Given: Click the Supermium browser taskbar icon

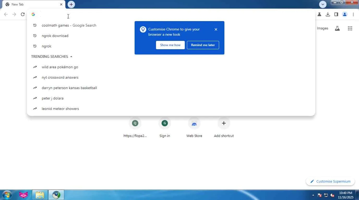Looking at the screenshot, I should (56, 195).
